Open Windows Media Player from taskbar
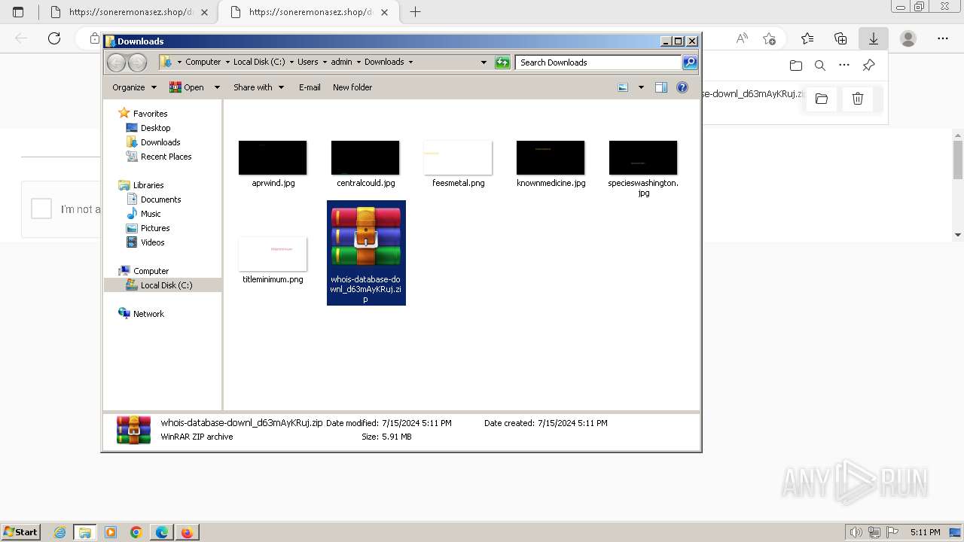Viewport: 964px width, 542px height. (x=111, y=532)
